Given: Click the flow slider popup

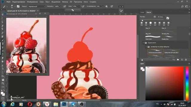Looking at the screenshot, I should (73, 9).
